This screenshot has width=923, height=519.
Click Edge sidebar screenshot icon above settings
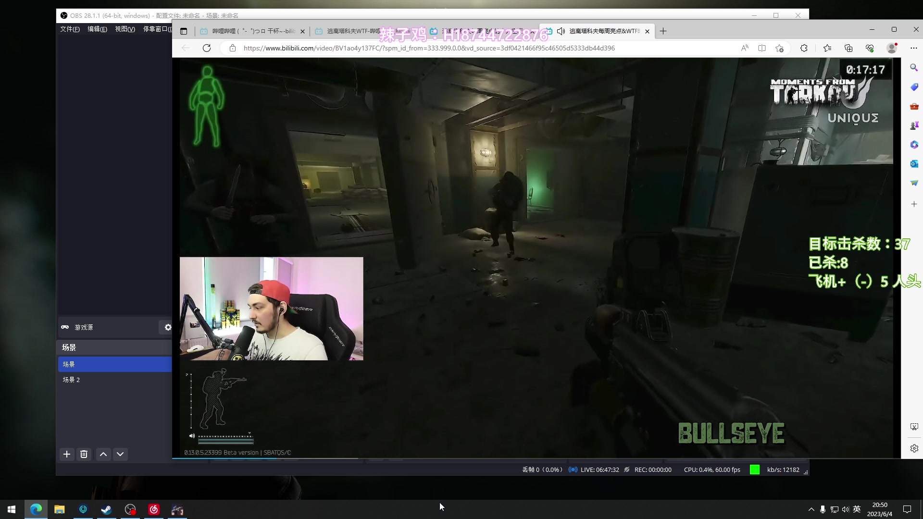914,427
